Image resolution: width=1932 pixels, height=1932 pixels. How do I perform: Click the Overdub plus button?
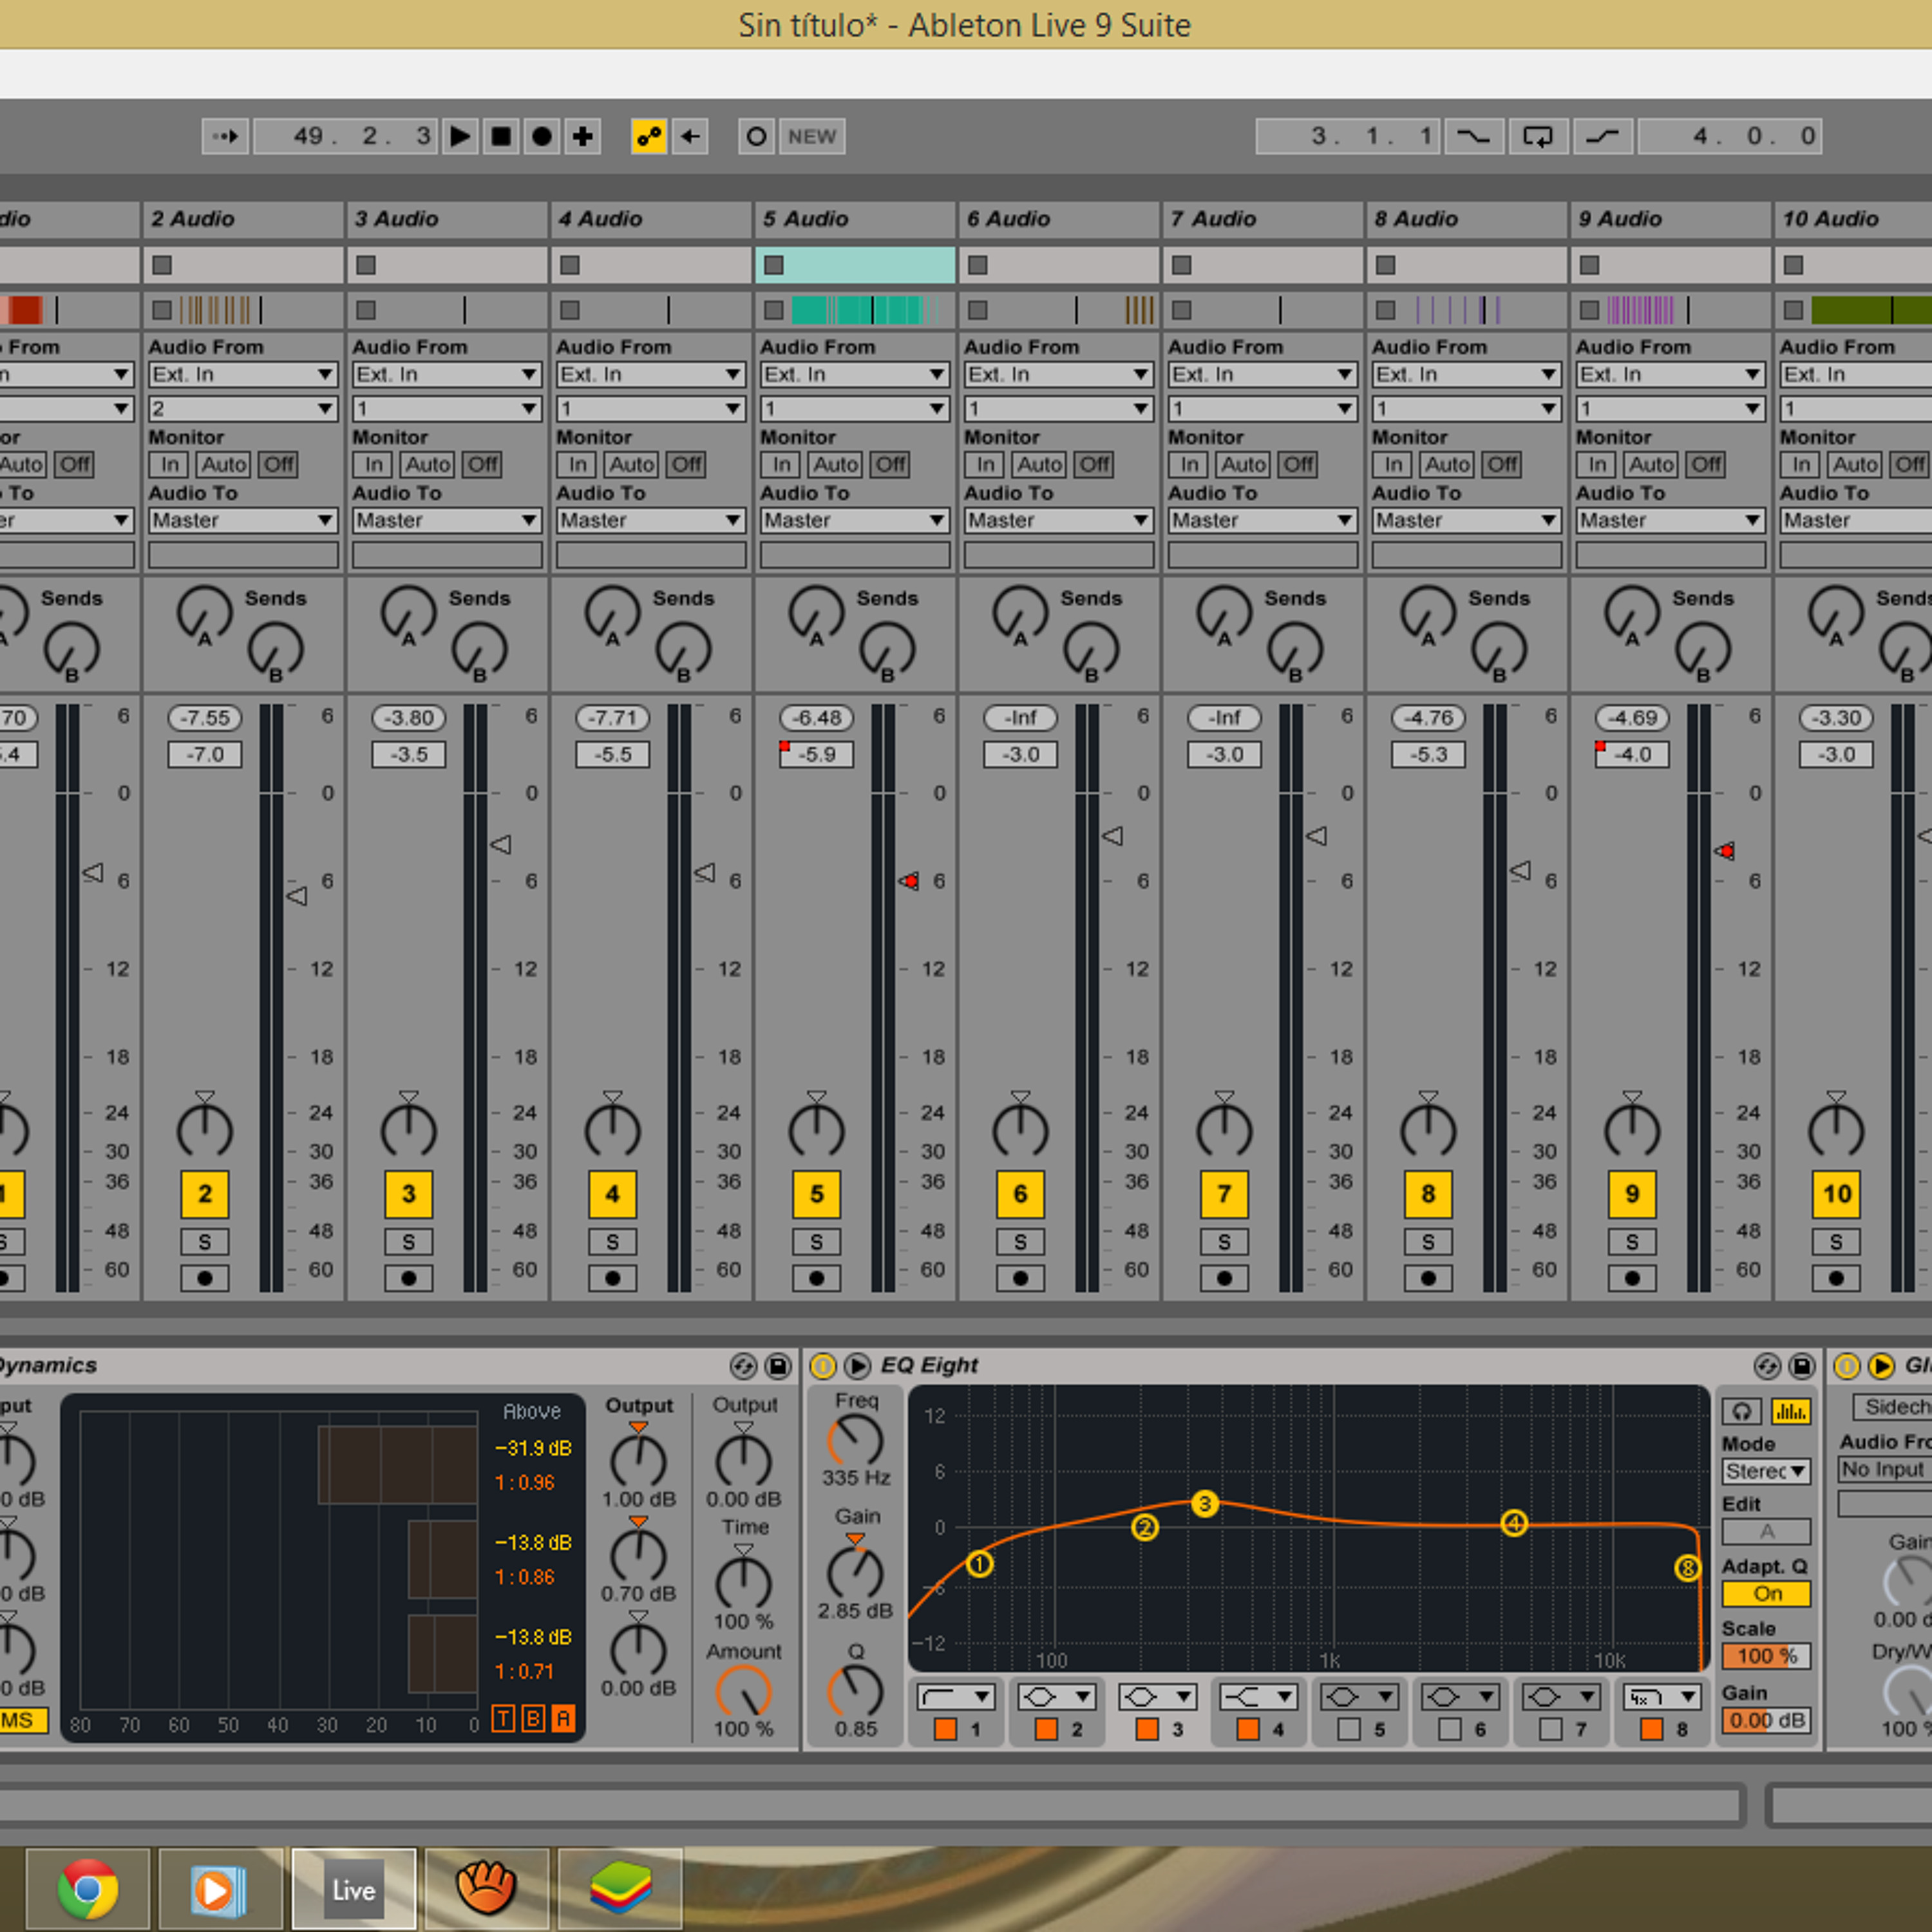click(x=583, y=136)
